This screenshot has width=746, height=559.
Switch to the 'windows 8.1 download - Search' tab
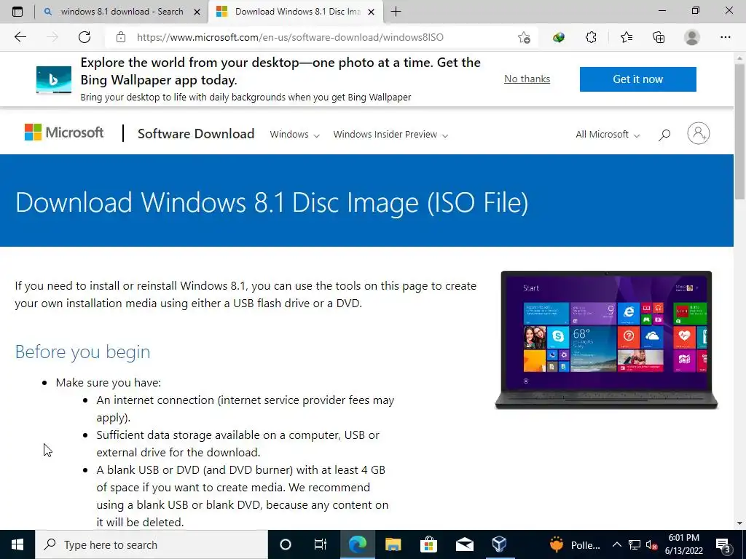tap(122, 12)
